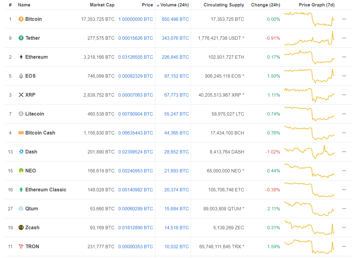354x258 pixels.
Task: Open the Dash 7-day price graph
Action: tap(309, 152)
